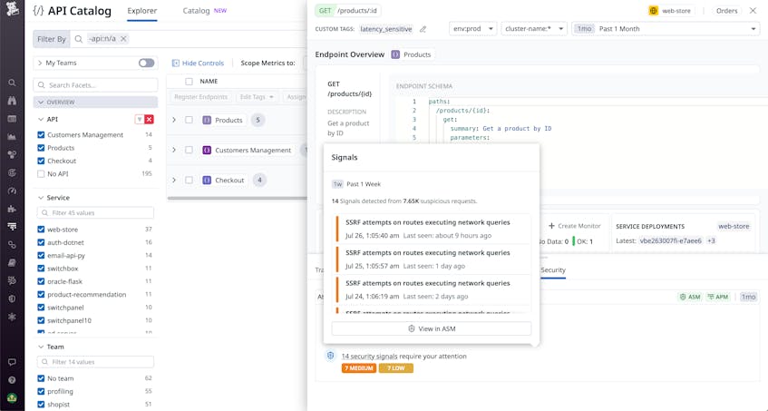Click the API Catalog braces icon
The image size is (768, 411).
point(38,11)
